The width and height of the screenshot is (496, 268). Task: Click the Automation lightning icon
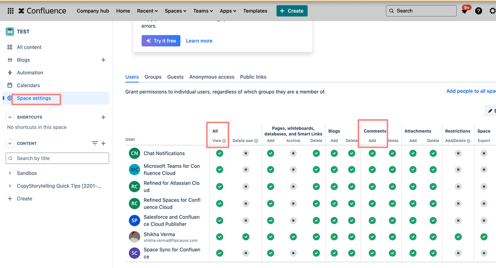pyautogui.click(x=10, y=72)
